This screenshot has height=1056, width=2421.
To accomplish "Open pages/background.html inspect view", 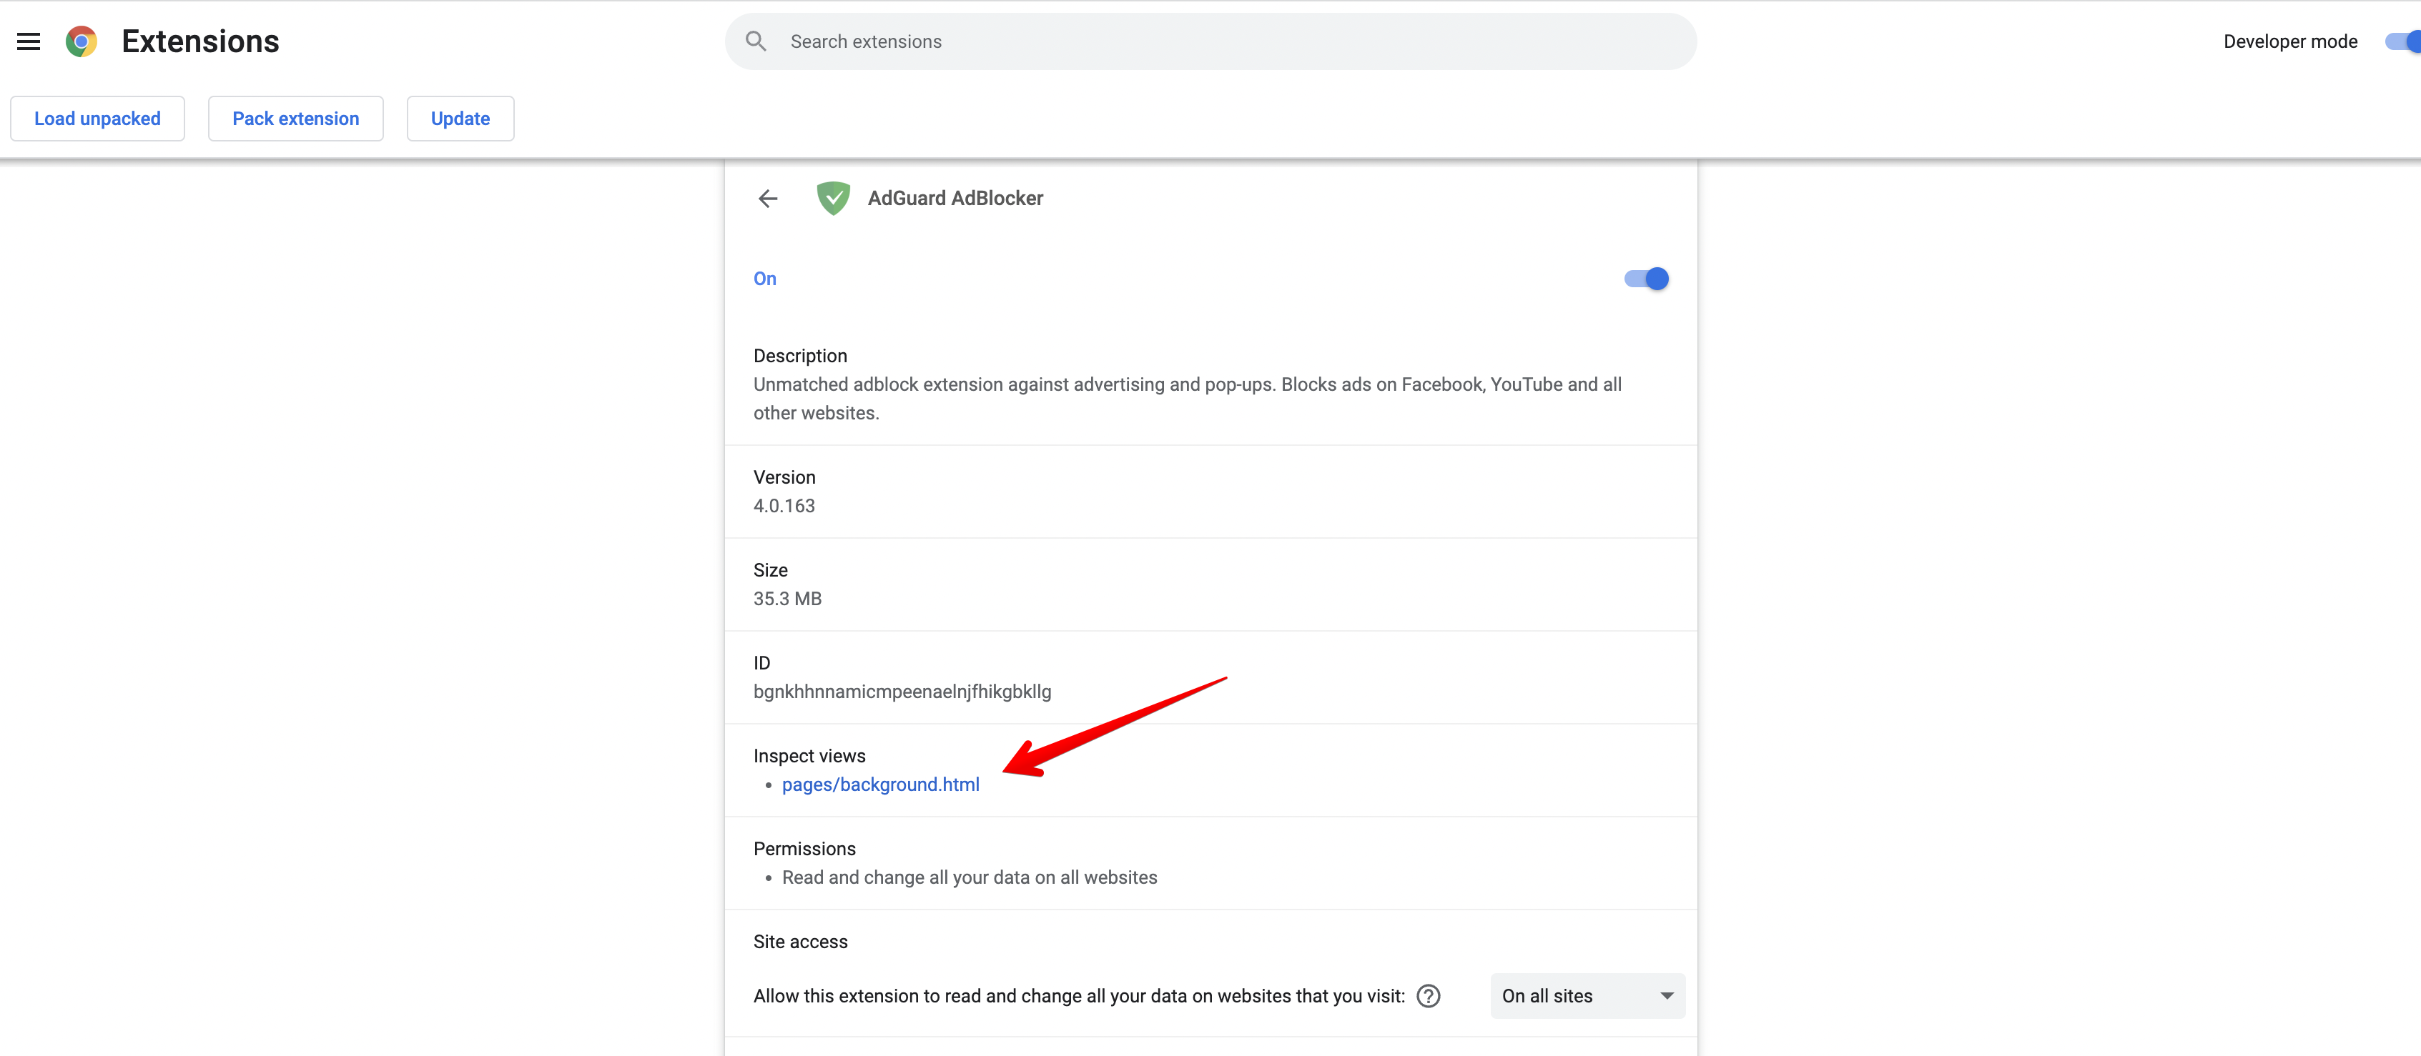I will [881, 784].
